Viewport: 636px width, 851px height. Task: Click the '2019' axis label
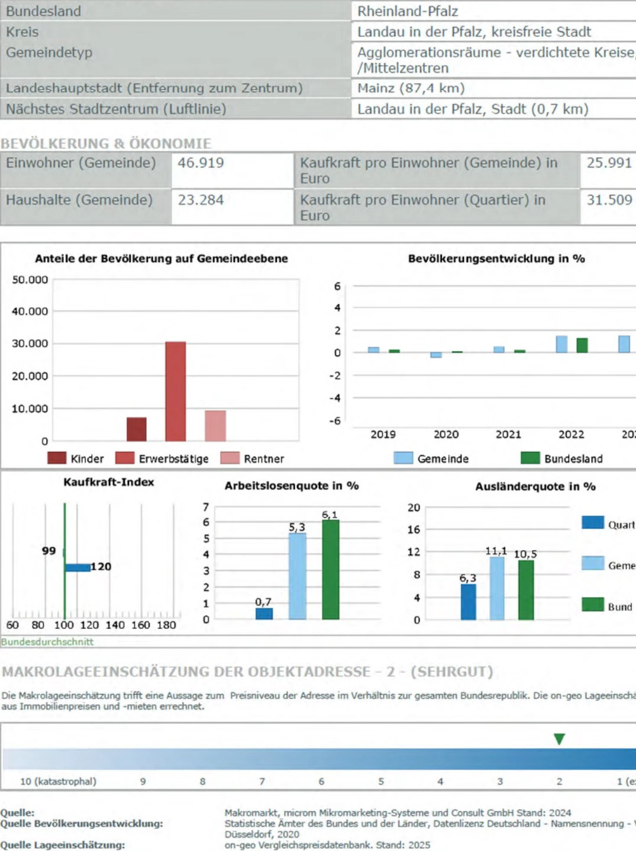tap(383, 435)
